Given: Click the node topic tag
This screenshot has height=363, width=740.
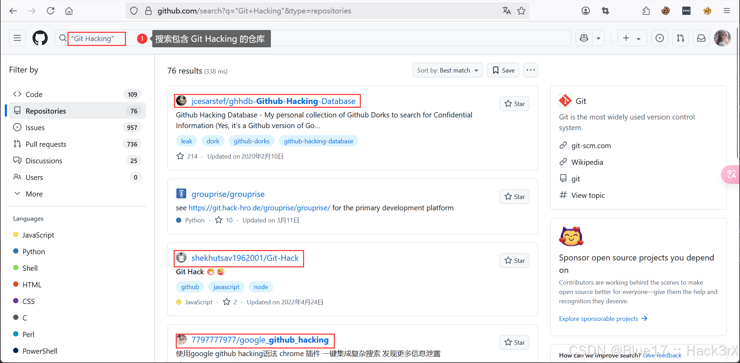Looking at the screenshot, I should pyautogui.click(x=261, y=287).
